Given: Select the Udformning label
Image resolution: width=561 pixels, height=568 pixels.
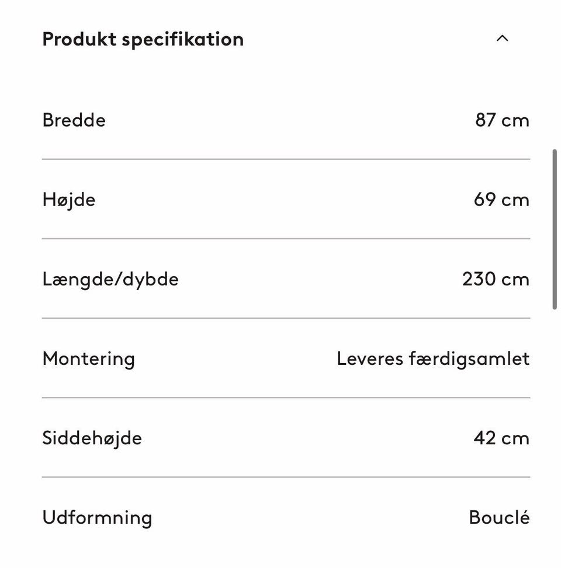Looking at the screenshot, I should pyautogui.click(x=97, y=517).
